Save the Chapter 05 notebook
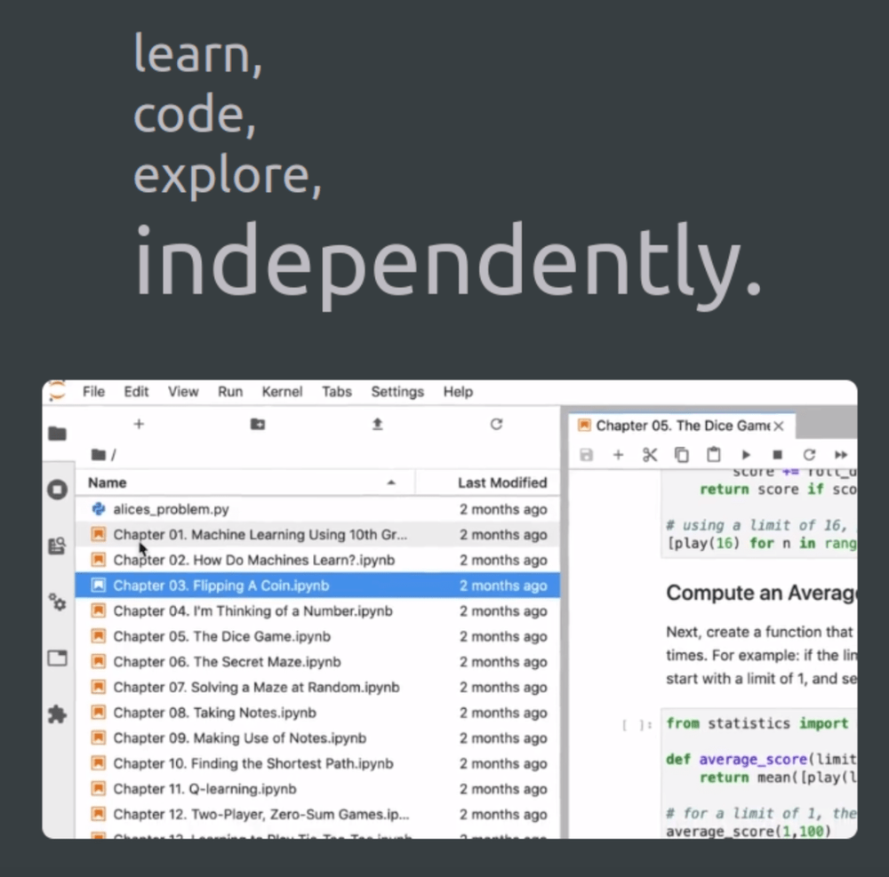 point(586,454)
